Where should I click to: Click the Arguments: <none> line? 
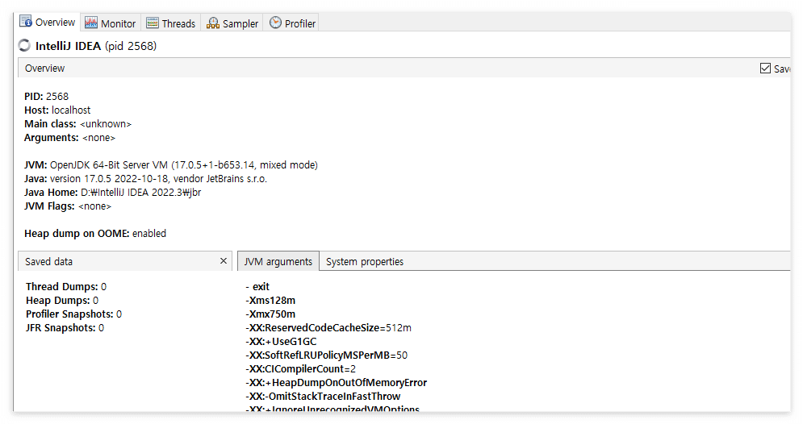[x=69, y=138]
